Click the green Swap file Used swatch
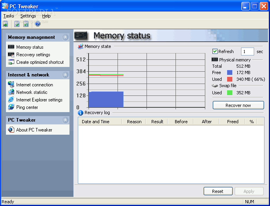This screenshot has height=206, width=270. point(229,93)
